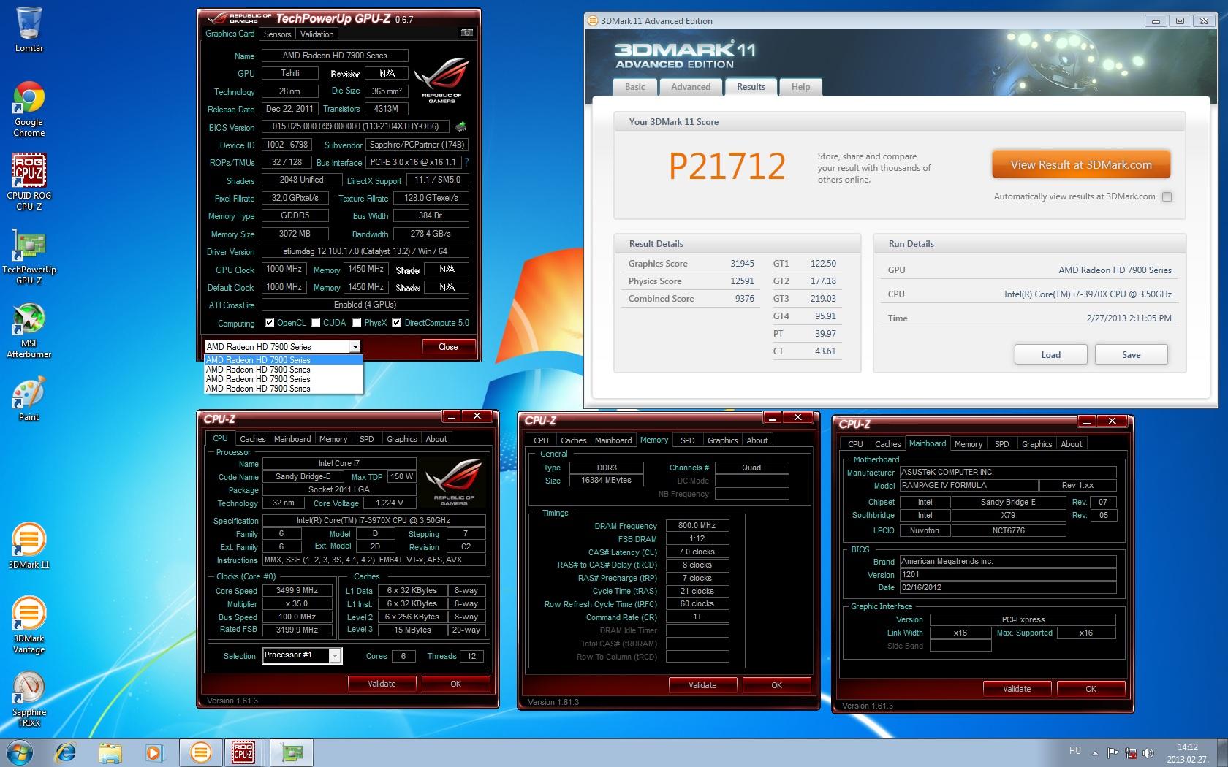Open Windows Media Player from the taskbar
Image resolution: width=1228 pixels, height=767 pixels.
154,752
